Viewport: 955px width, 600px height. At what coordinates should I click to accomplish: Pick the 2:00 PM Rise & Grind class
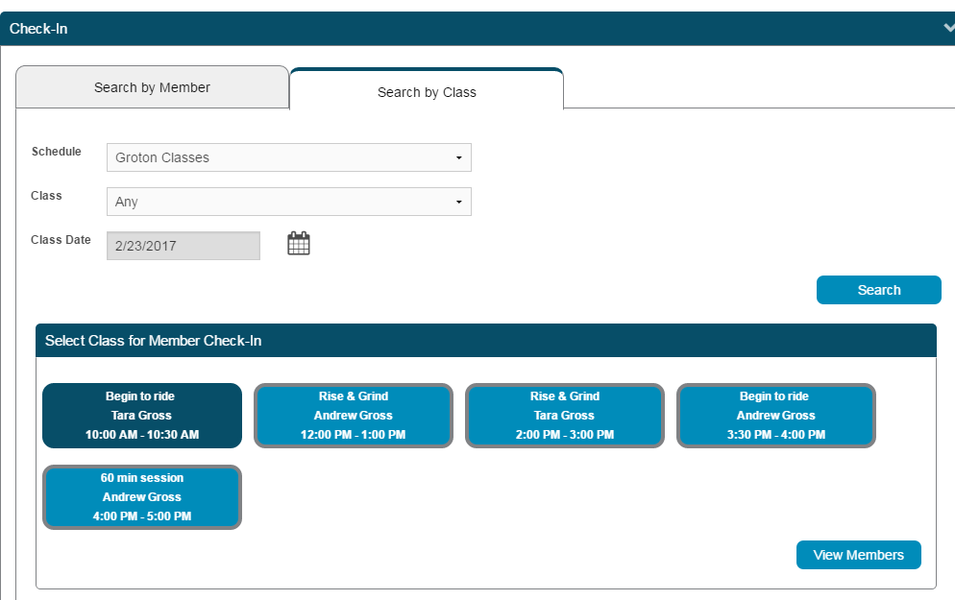(565, 416)
